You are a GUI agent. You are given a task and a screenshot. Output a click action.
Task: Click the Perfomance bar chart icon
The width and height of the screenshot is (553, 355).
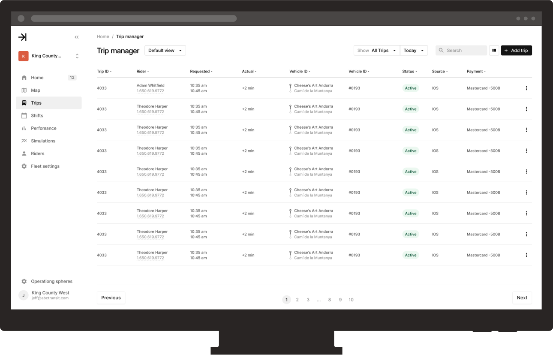24,128
